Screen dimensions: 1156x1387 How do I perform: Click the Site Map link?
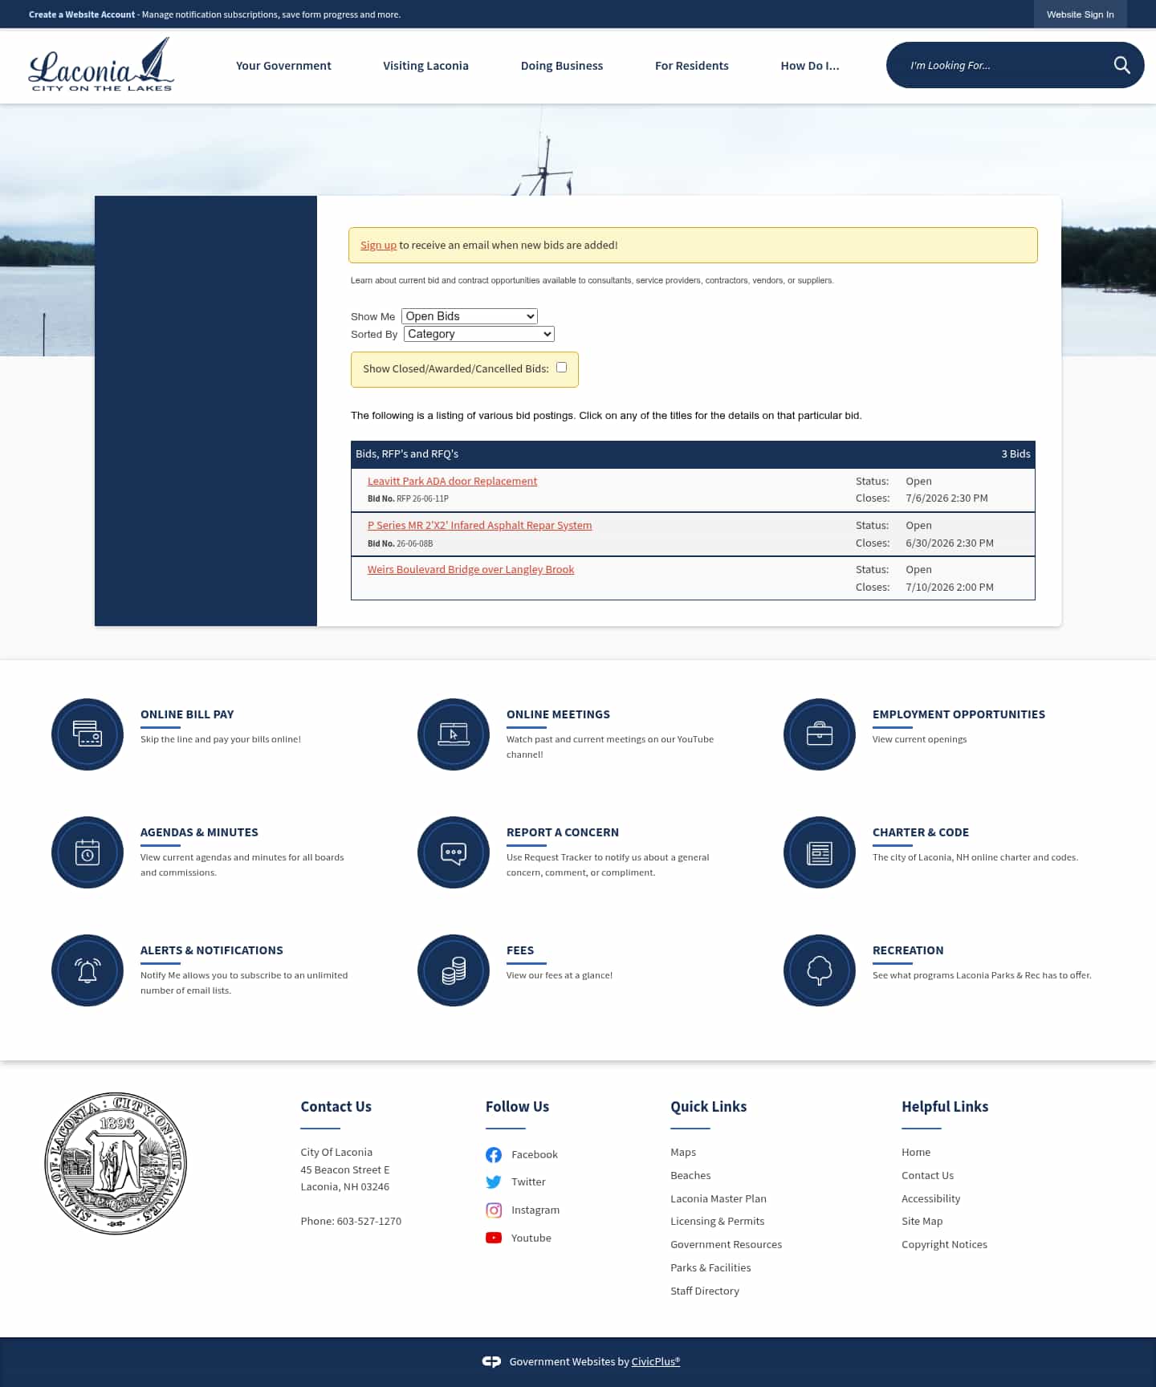(922, 1221)
